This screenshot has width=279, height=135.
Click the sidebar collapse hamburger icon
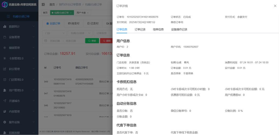[x=43, y=5]
